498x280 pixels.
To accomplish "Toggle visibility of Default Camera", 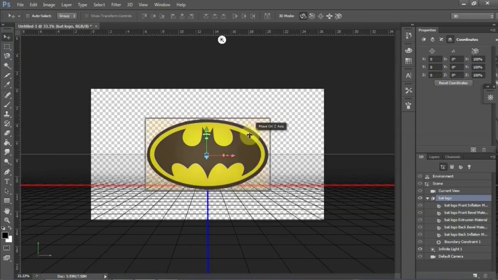I will (420, 256).
